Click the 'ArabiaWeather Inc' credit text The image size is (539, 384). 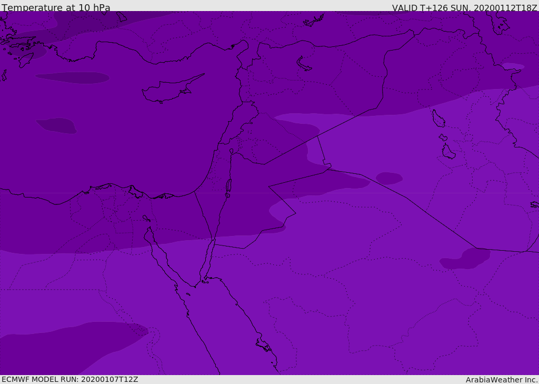(501, 380)
